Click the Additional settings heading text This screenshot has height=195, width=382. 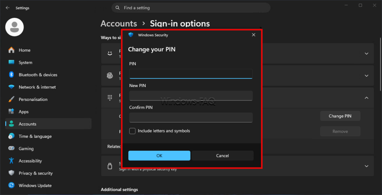click(x=119, y=189)
